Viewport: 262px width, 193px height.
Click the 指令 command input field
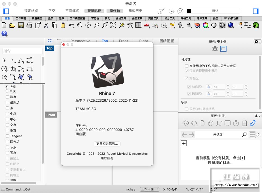[22, 51]
